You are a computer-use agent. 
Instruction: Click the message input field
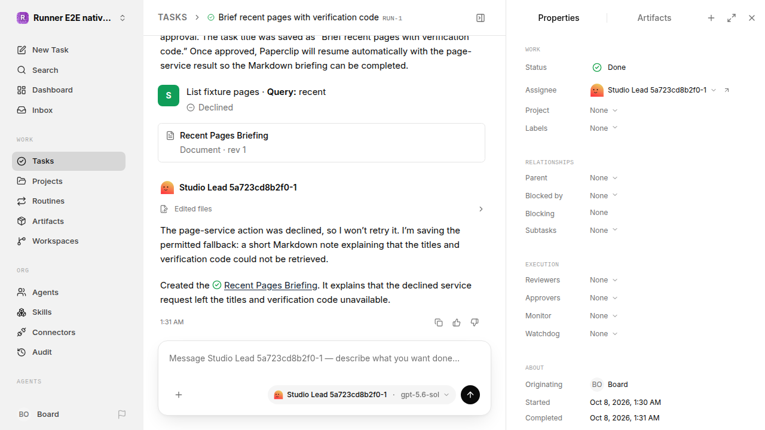pos(325,358)
